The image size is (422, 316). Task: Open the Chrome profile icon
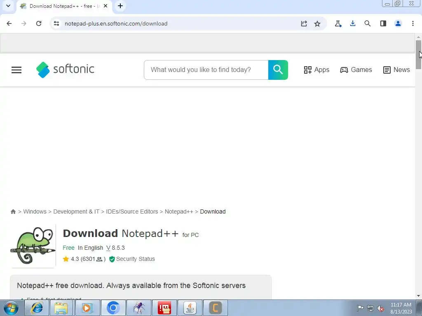[x=398, y=23]
